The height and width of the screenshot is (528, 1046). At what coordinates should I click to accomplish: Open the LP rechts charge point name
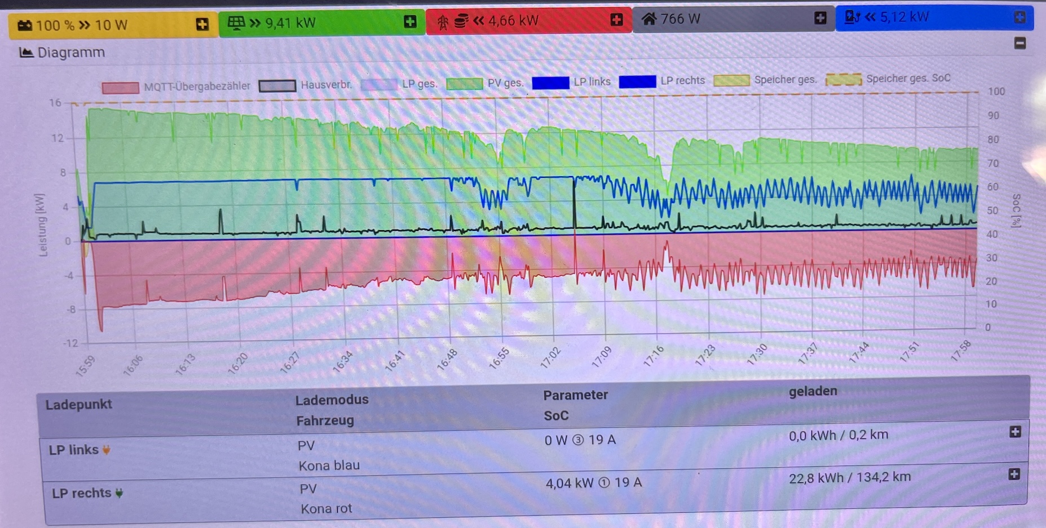82,493
